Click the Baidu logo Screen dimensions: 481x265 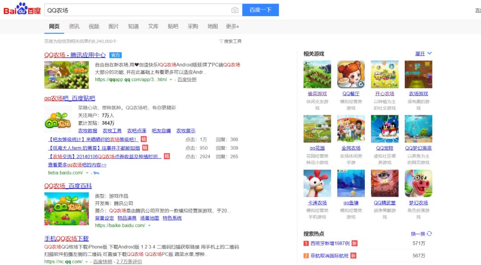pyautogui.click(x=21, y=9)
